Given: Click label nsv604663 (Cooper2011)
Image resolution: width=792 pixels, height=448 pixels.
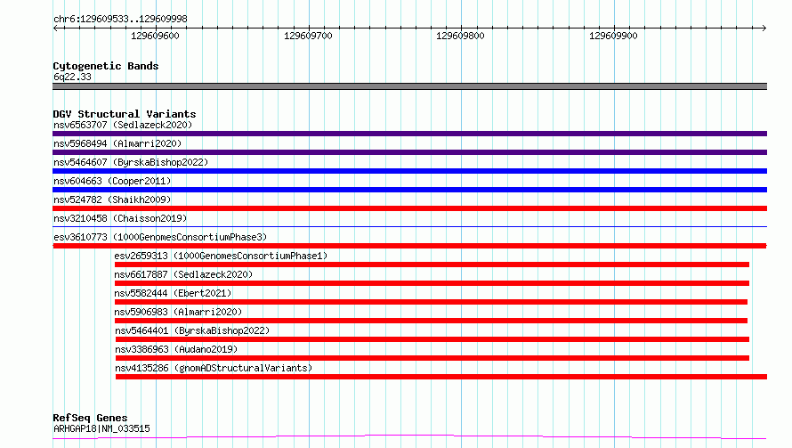Looking at the screenshot, I should point(112,181).
